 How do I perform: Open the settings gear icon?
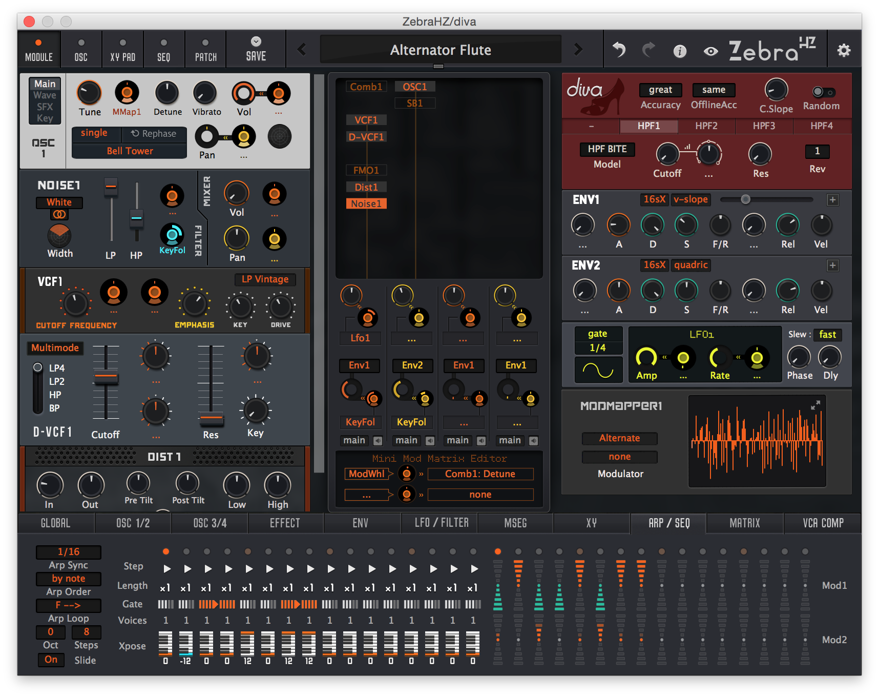(x=844, y=50)
